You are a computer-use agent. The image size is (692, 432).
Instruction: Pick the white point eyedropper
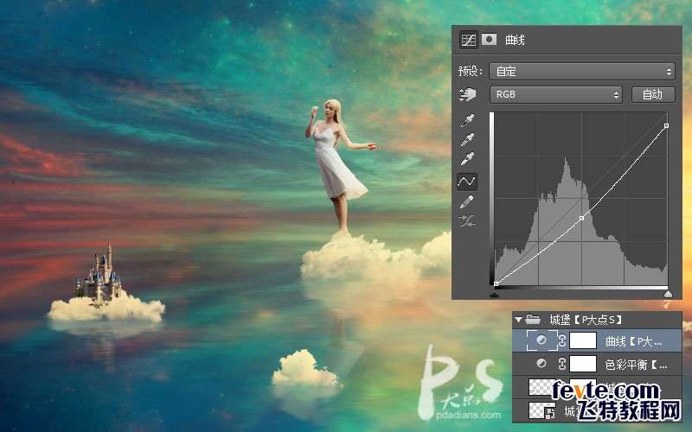tap(467, 159)
